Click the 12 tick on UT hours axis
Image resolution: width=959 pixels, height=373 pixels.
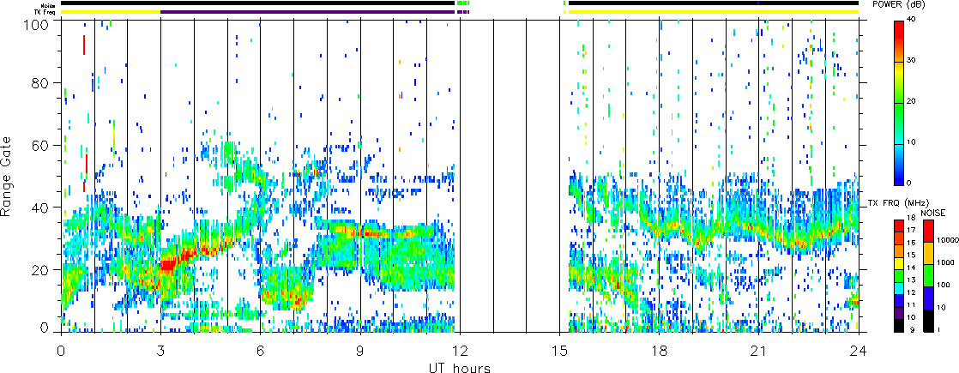(x=460, y=351)
